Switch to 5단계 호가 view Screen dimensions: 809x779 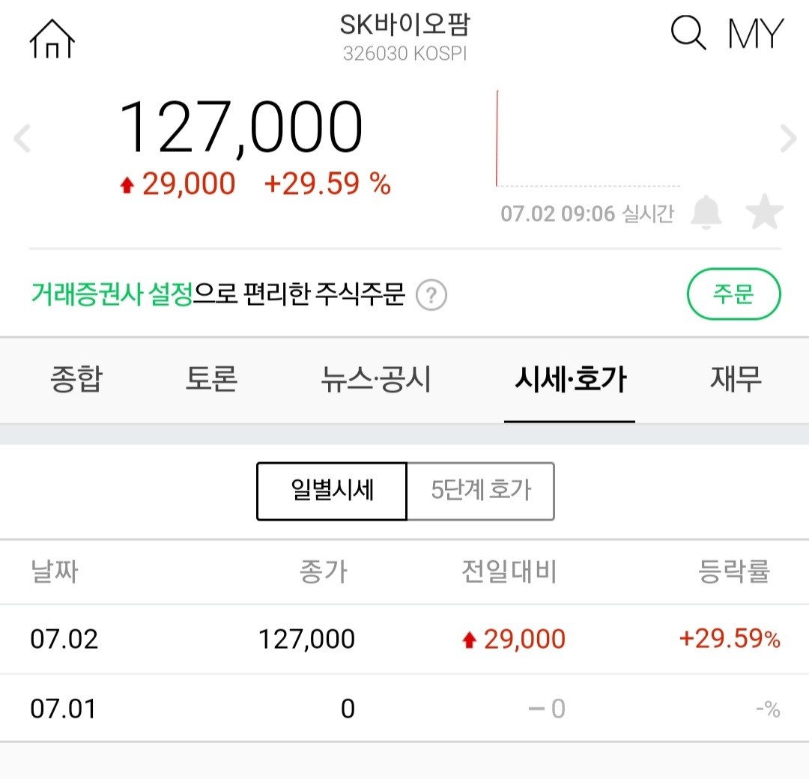[480, 491]
